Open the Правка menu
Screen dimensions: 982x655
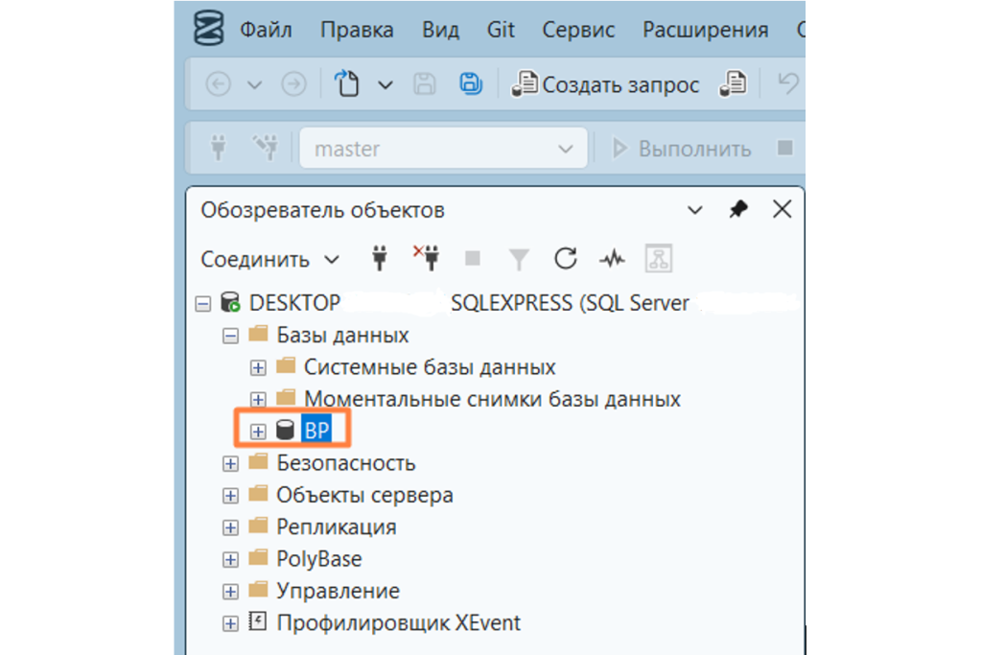pos(357,30)
